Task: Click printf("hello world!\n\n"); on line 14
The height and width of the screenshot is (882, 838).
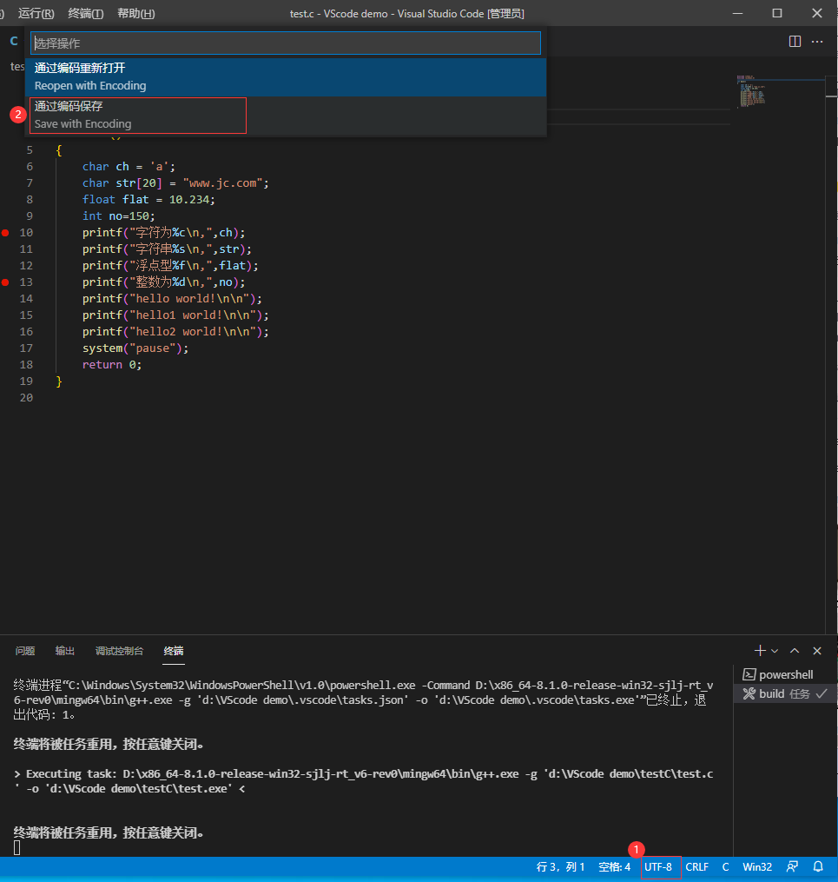Action: [x=172, y=299]
